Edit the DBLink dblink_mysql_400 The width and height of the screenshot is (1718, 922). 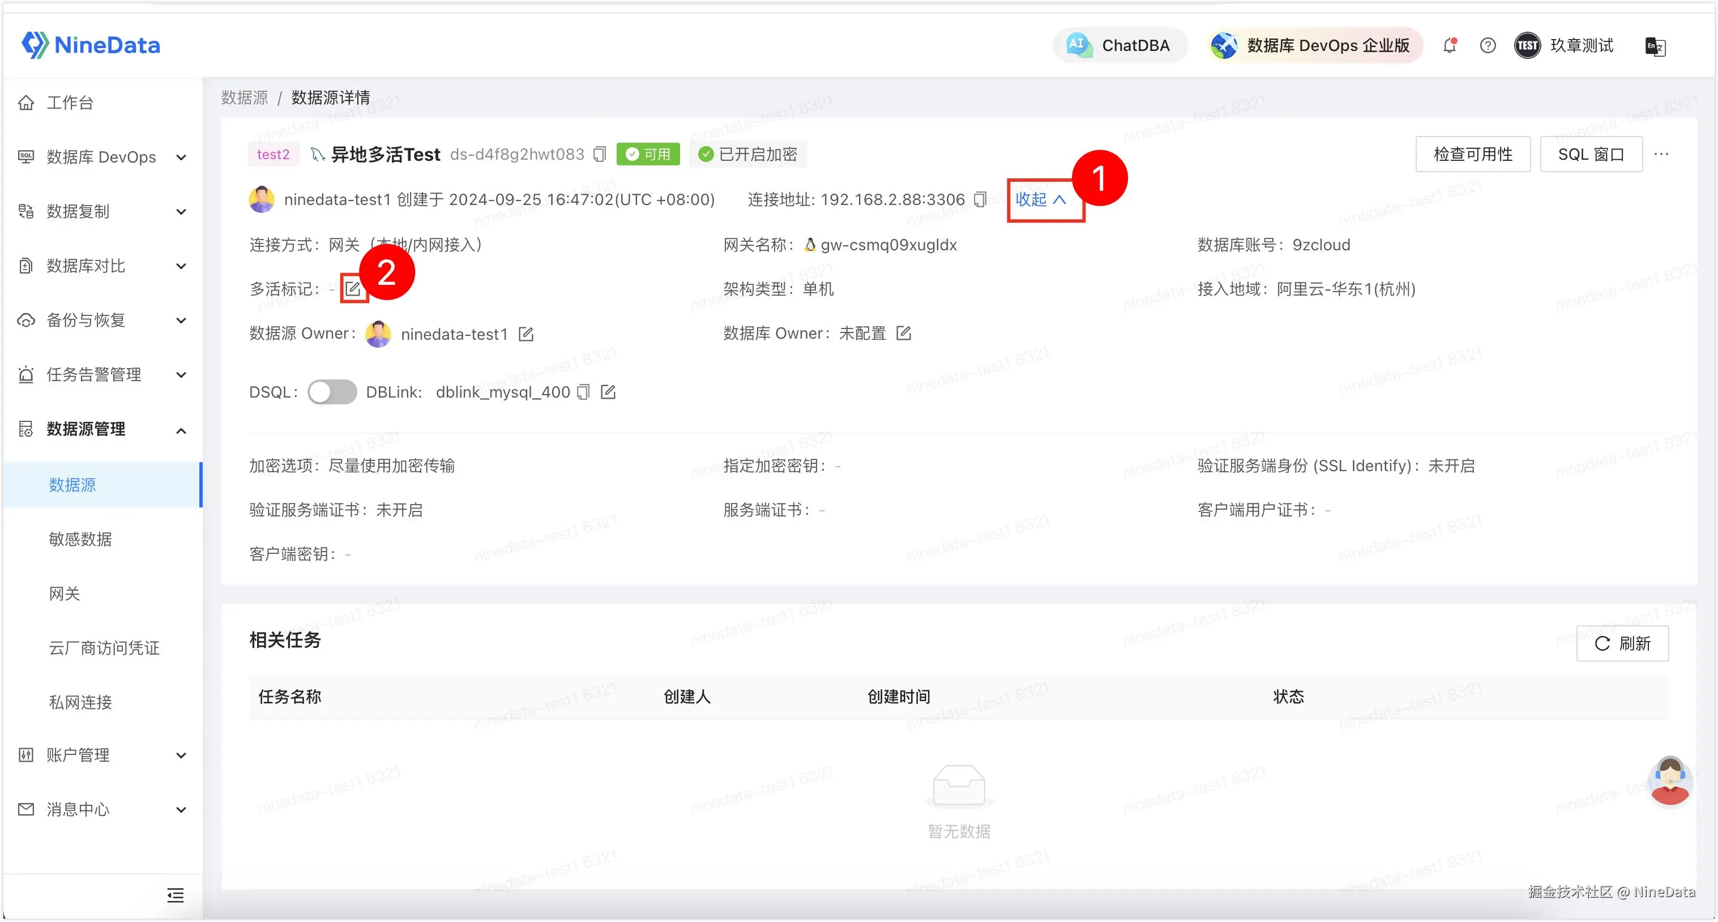click(608, 391)
